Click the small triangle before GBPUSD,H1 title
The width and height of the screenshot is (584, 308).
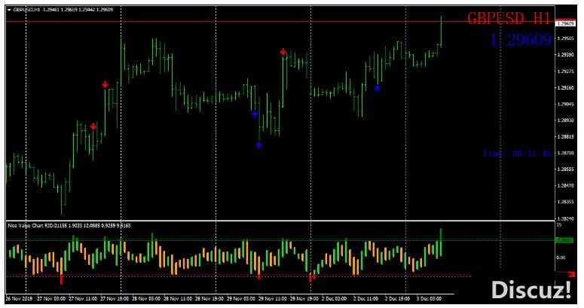point(9,10)
